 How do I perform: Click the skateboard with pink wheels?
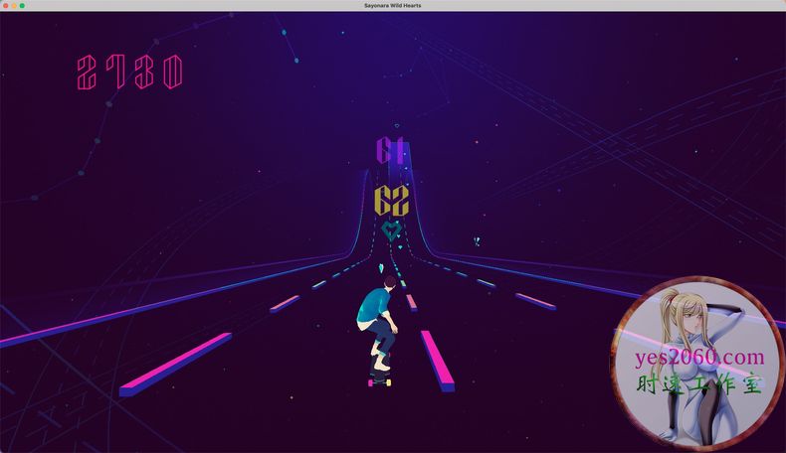[x=380, y=379]
